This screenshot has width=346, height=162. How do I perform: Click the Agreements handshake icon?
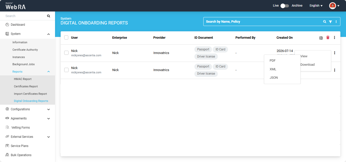pos(7,118)
